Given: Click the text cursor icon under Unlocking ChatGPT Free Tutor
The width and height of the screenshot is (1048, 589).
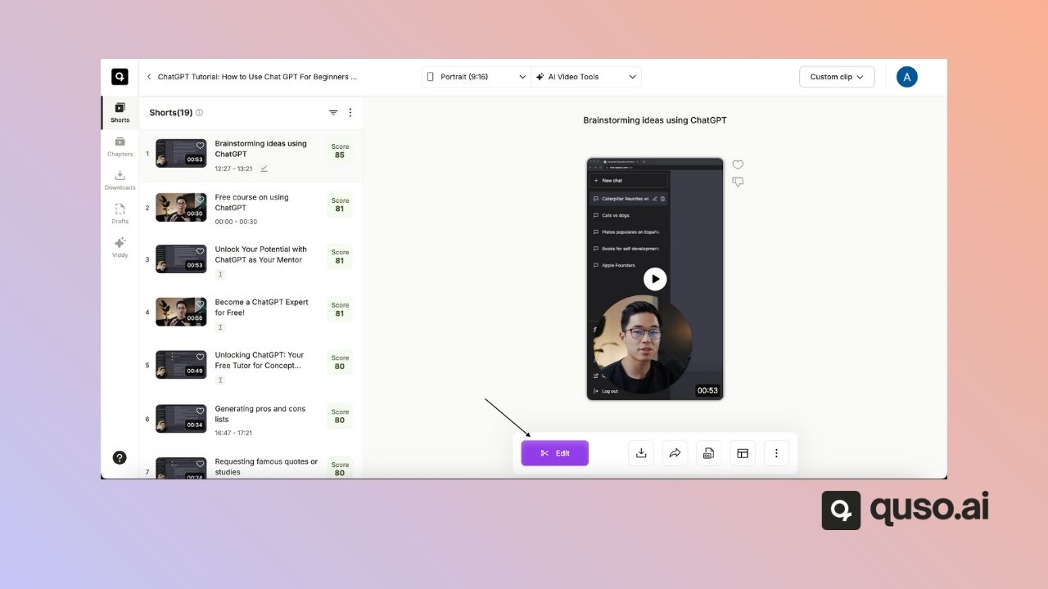Looking at the screenshot, I should click(219, 380).
